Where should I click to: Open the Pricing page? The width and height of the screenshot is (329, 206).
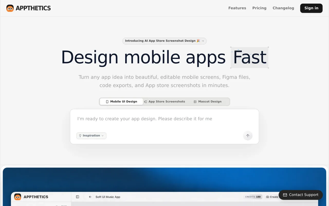coord(259,8)
